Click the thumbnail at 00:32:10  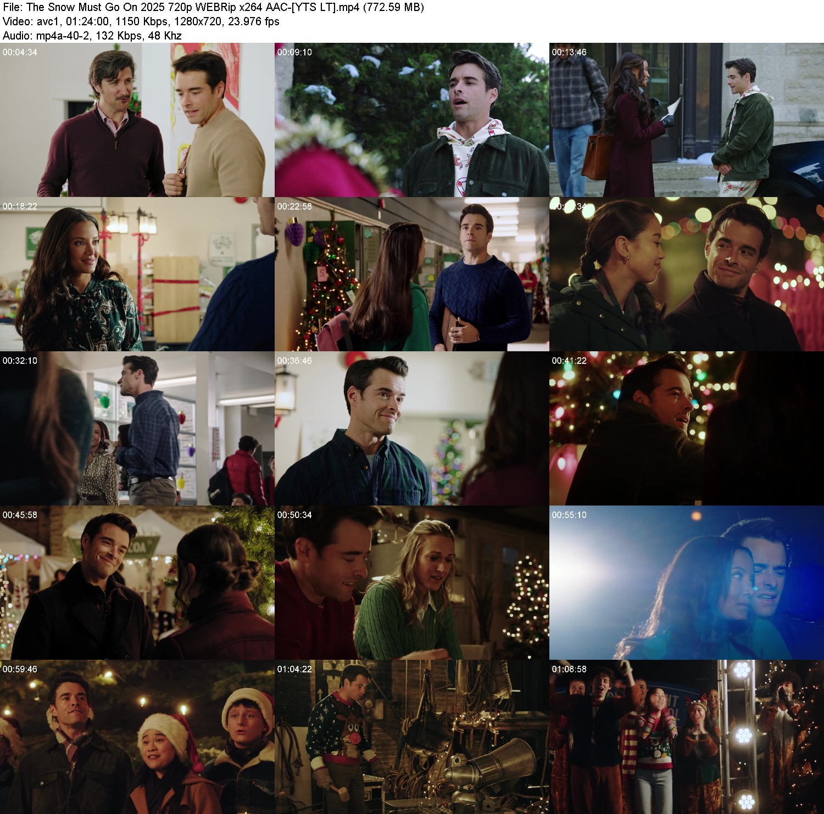click(x=137, y=428)
